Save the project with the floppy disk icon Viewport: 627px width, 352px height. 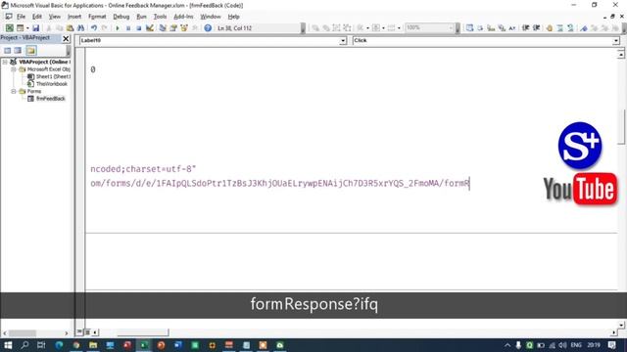tap(35, 28)
